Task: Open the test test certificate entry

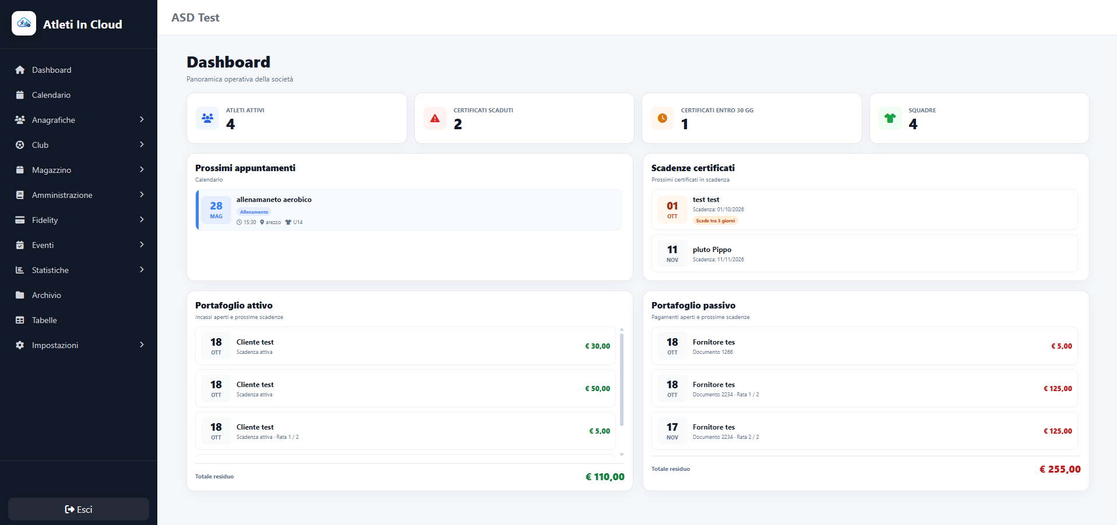Action: (865, 210)
